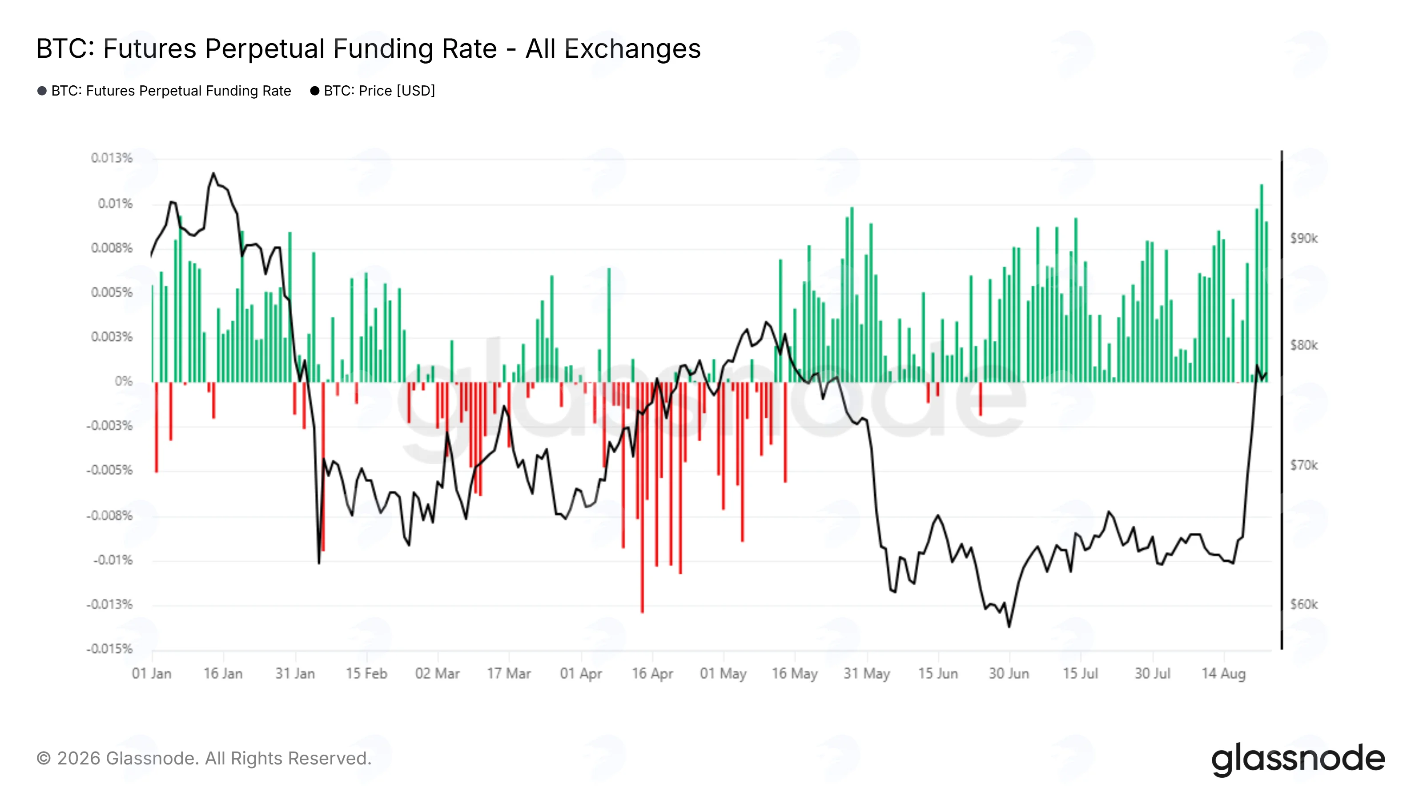Click the $70k price axis label

pyautogui.click(x=1304, y=466)
